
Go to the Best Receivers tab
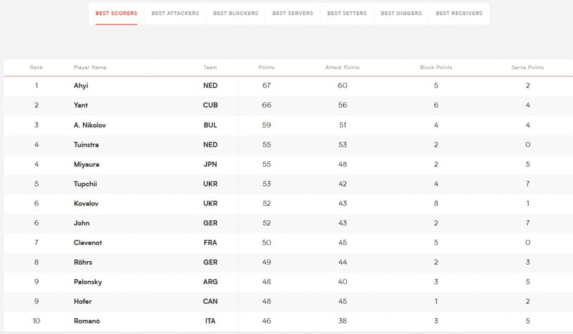point(459,13)
